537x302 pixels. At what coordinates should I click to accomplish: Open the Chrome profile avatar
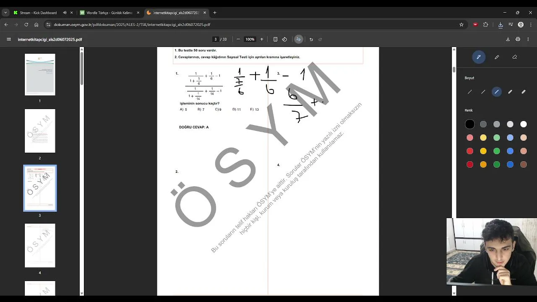coord(521,25)
